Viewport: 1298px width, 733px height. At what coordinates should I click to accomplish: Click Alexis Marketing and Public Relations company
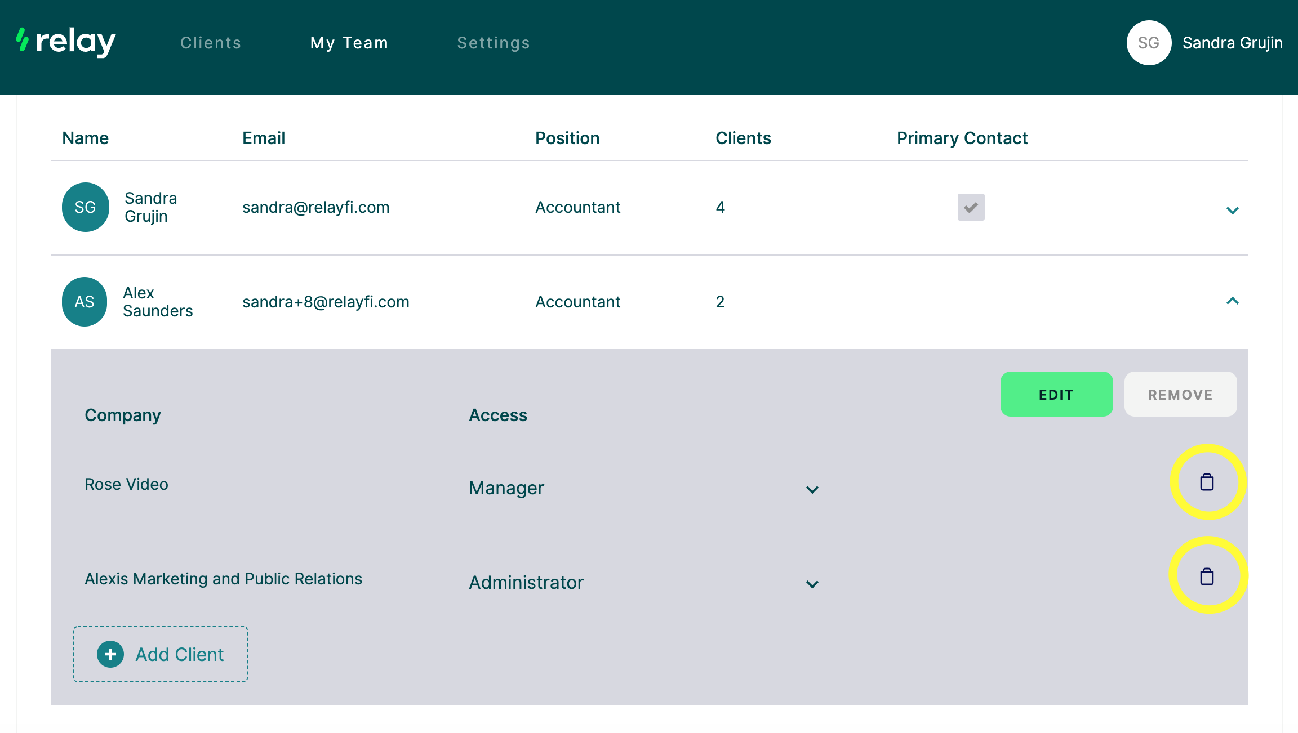[x=223, y=579]
